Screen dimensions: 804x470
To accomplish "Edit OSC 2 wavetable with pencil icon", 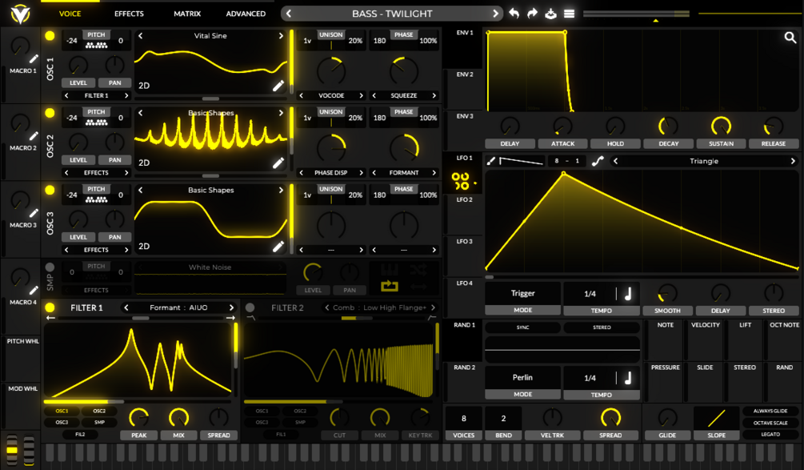I will pyautogui.click(x=278, y=163).
